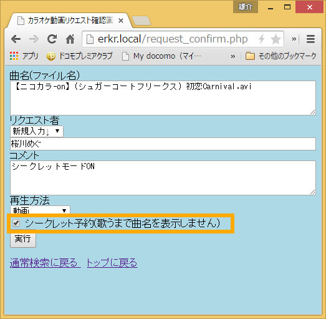
Task: Open a new tab with the blank tab button
Action: [x=141, y=21]
